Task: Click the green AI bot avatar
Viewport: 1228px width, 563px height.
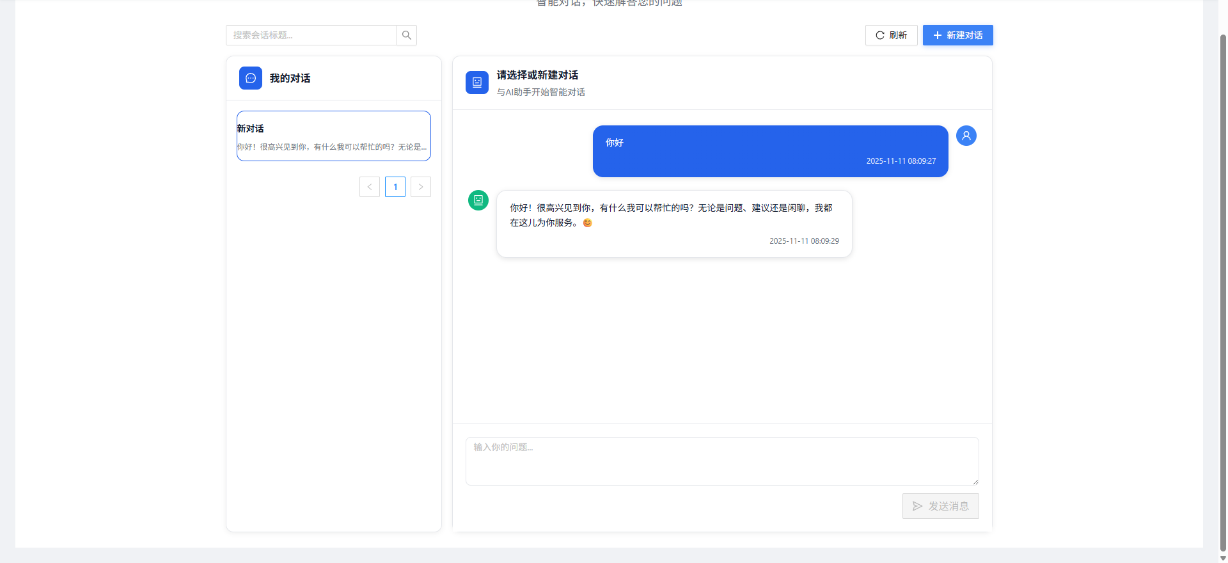Action: tap(478, 200)
